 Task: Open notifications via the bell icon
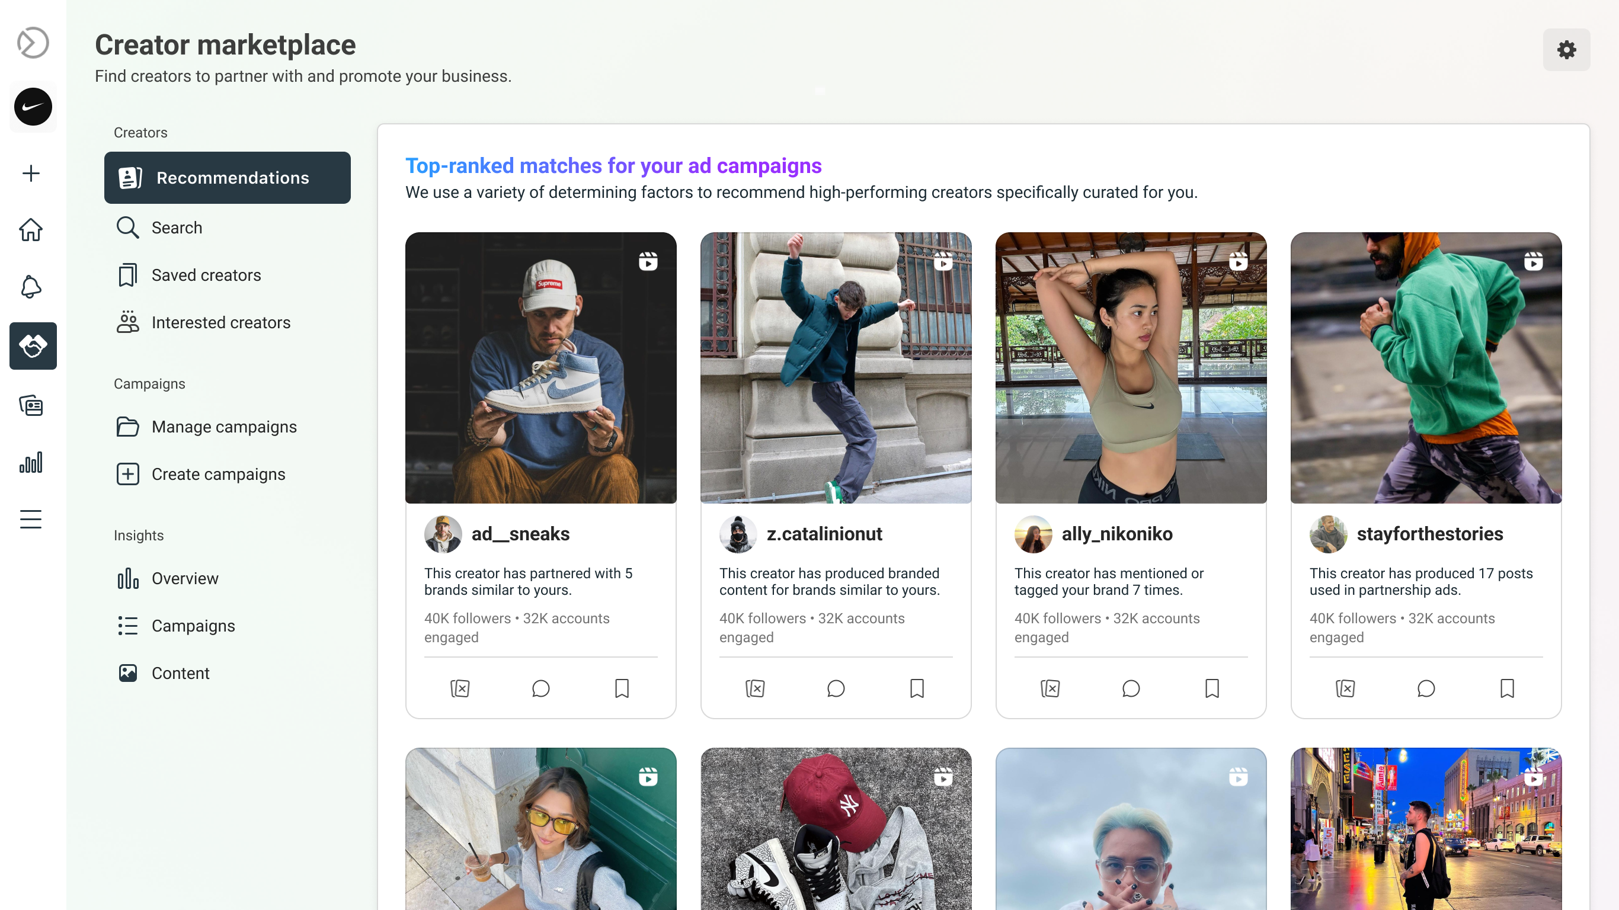click(31, 287)
